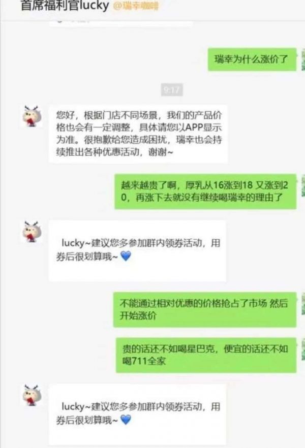Tap the blue heart emoji in the first coupon reply
The image size is (305, 448).
coord(126,255)
